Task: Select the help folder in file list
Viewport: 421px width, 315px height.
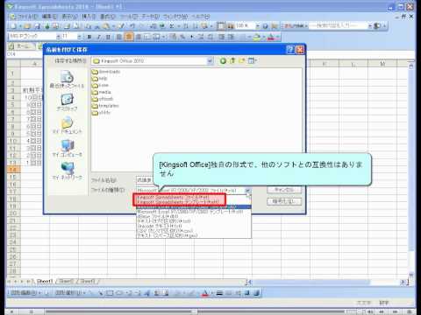Action: (99, 79)
